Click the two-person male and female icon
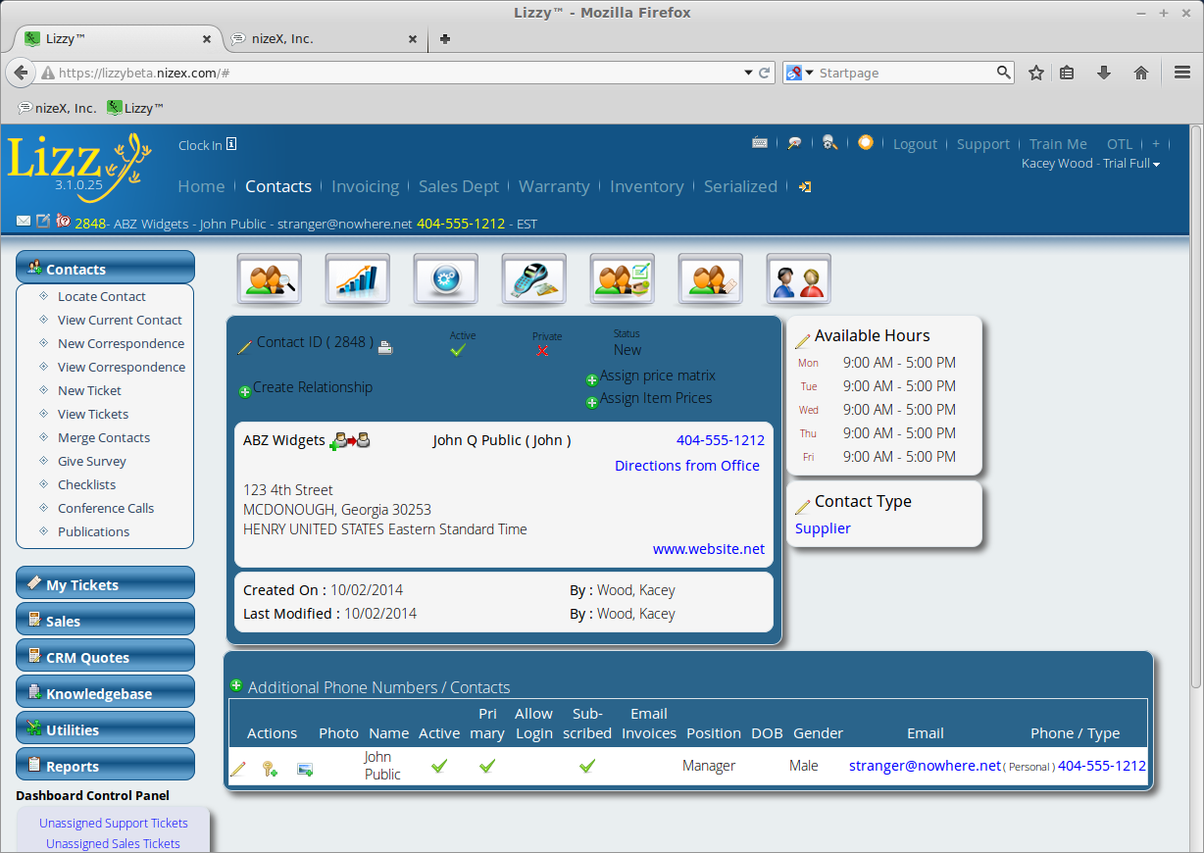 pos(798,279)
